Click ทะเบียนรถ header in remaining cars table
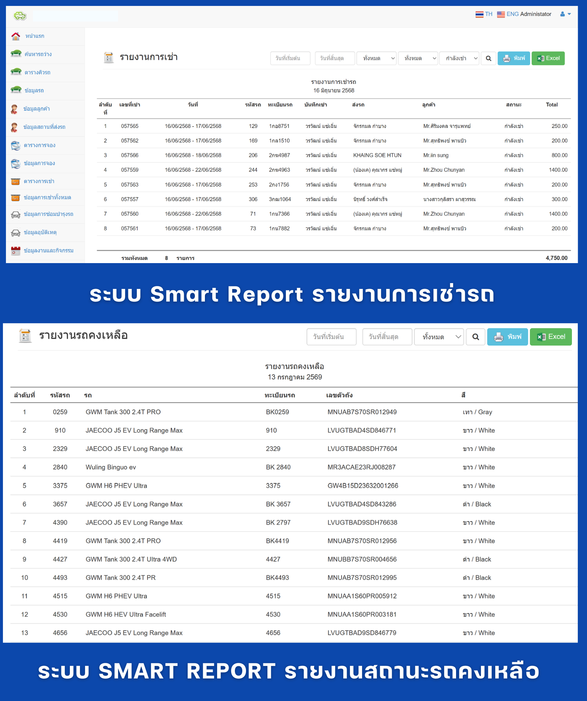This screenshot has height=701, width=587. click(280, 395)
